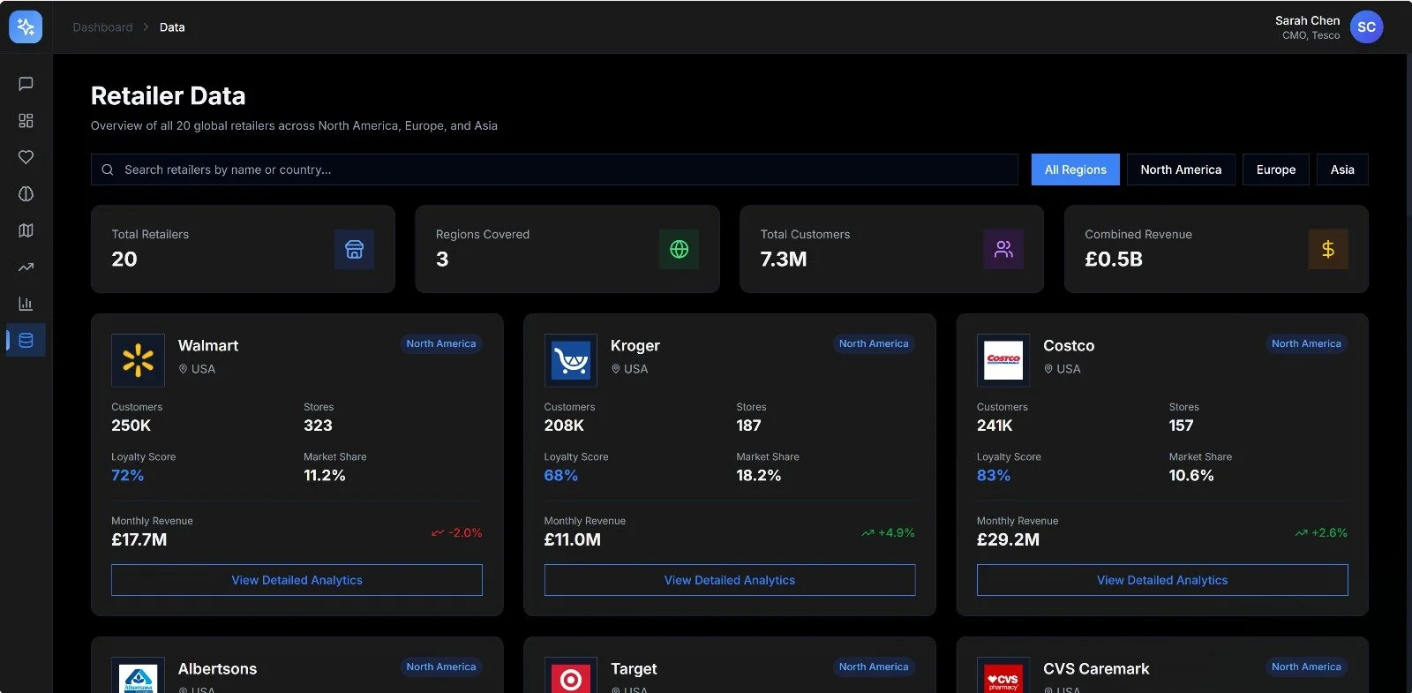The image size is (1412, 693).
Task: Click the Target retailer name
Action: click(x=634, y=668)
